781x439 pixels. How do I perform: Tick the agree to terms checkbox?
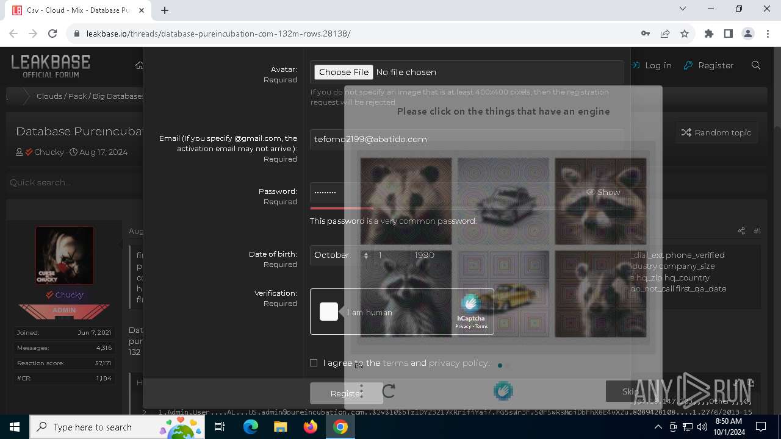click(314, 363)
